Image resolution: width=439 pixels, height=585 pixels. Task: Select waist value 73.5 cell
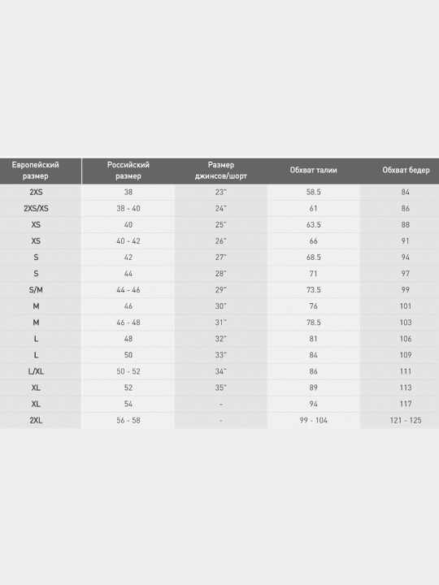pos(313,290)
